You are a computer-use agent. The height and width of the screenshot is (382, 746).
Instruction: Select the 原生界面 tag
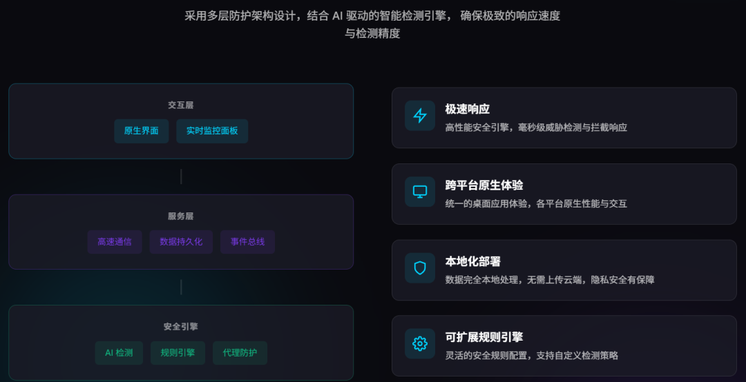142,131
